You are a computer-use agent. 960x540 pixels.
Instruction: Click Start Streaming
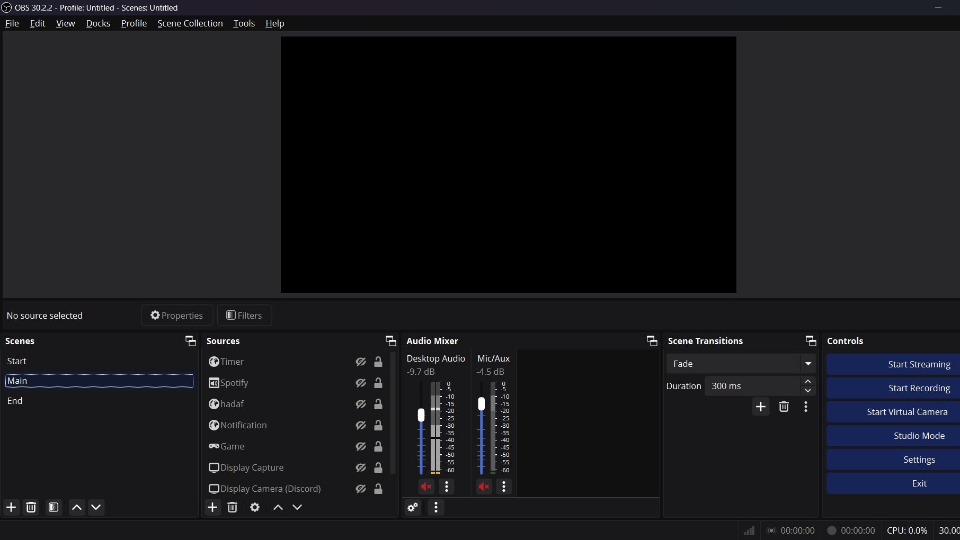point(893,364)
